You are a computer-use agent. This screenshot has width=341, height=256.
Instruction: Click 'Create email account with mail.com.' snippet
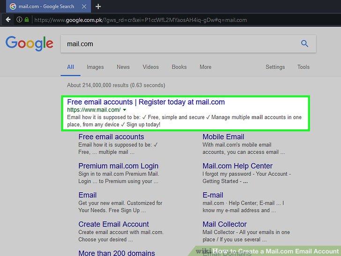point(121,232)
